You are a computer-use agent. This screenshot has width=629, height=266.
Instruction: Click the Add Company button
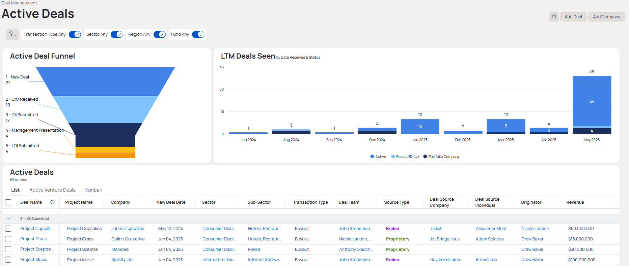pyautogui.click(x=606, y=16)
